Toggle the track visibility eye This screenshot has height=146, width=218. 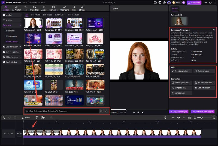pos(8,134)
